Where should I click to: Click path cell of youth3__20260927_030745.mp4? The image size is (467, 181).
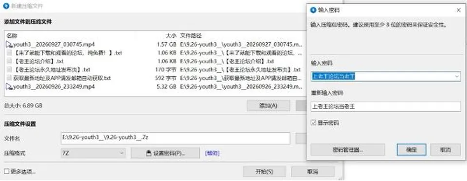click(241, 45)
